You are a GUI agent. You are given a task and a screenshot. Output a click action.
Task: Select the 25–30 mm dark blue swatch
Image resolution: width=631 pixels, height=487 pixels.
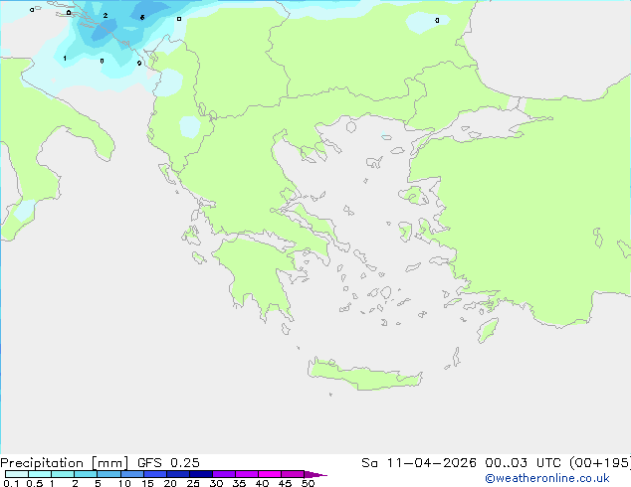[x=200, y=474]
